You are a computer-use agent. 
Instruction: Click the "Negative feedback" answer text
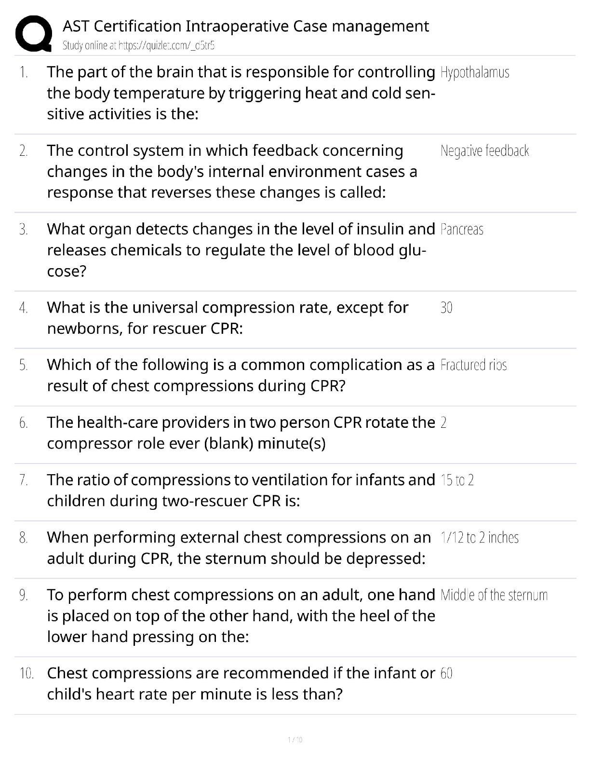coord(484,151)
